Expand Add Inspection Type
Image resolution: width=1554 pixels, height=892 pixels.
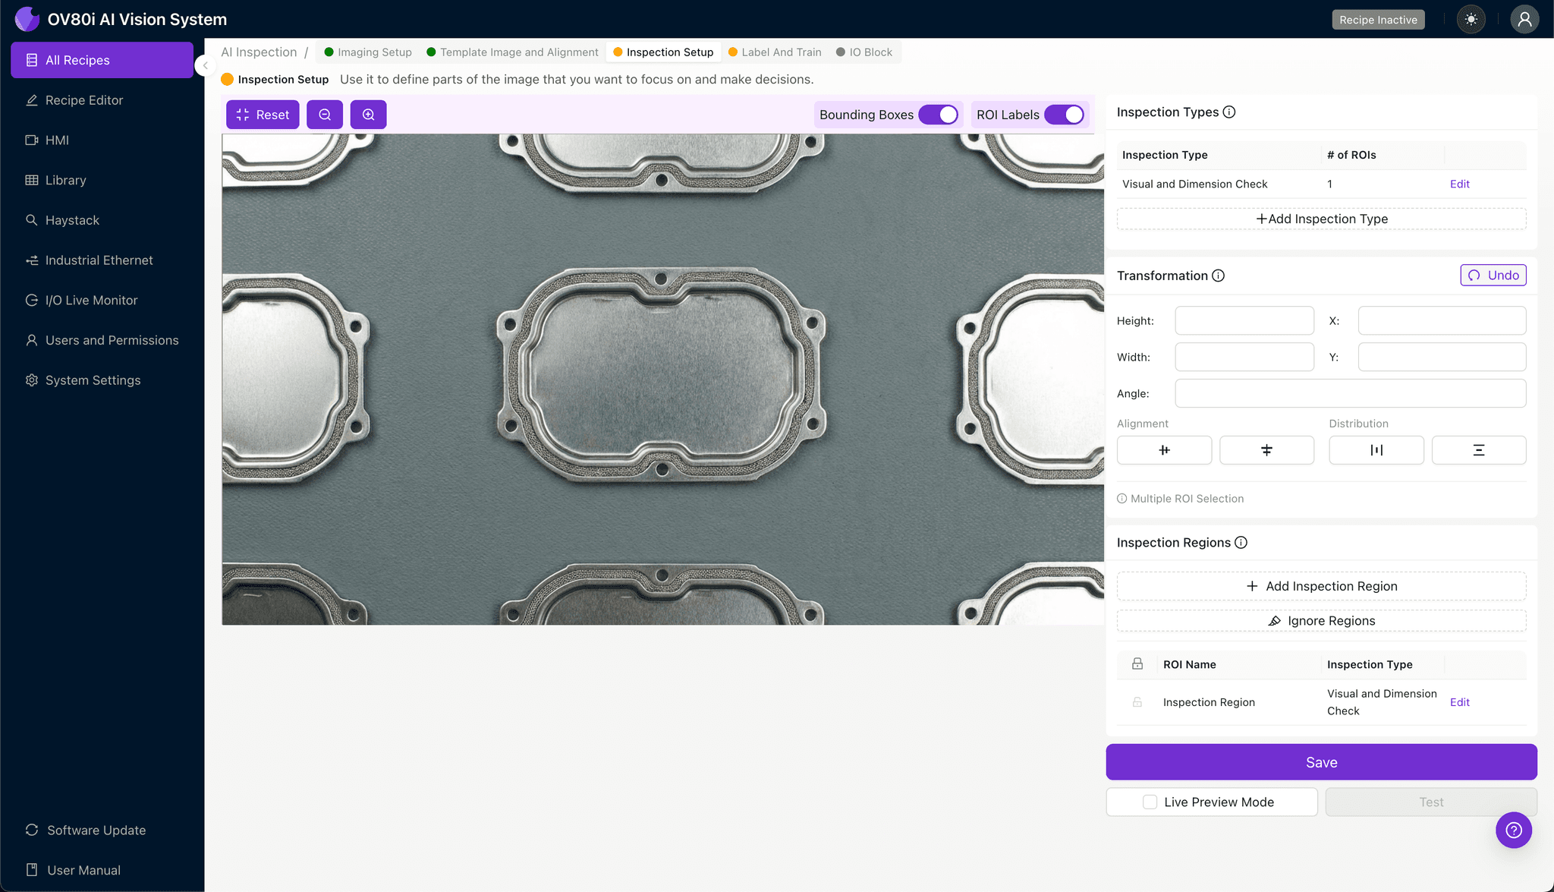point(1321,219)
